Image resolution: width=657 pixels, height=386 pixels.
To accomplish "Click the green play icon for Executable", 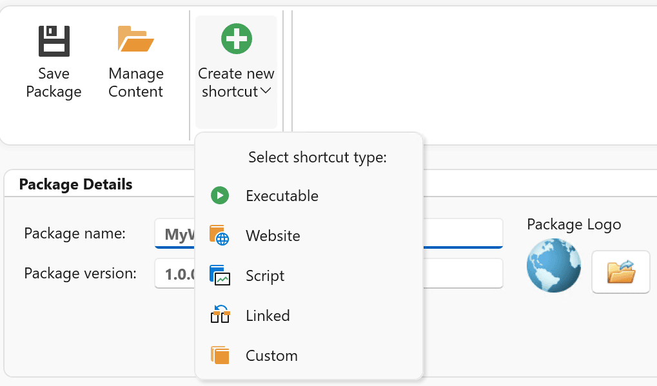I will [220, 195].
